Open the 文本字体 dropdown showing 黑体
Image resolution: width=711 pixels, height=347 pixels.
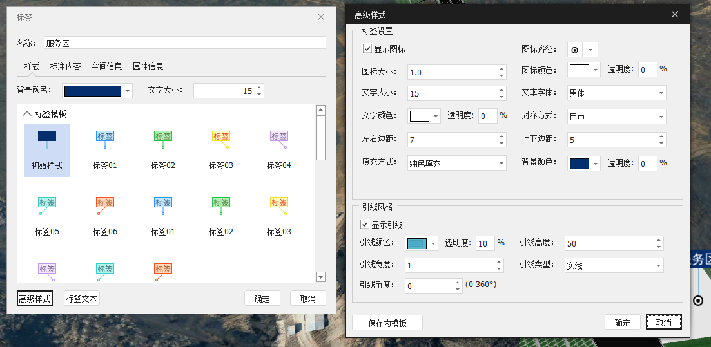tap(616, 93)
